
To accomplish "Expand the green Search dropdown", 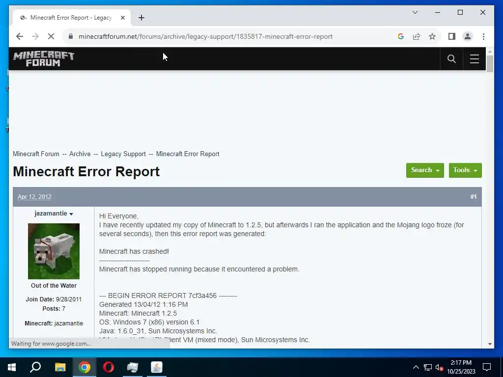I will pyautogui.click(x=425, y=170).
